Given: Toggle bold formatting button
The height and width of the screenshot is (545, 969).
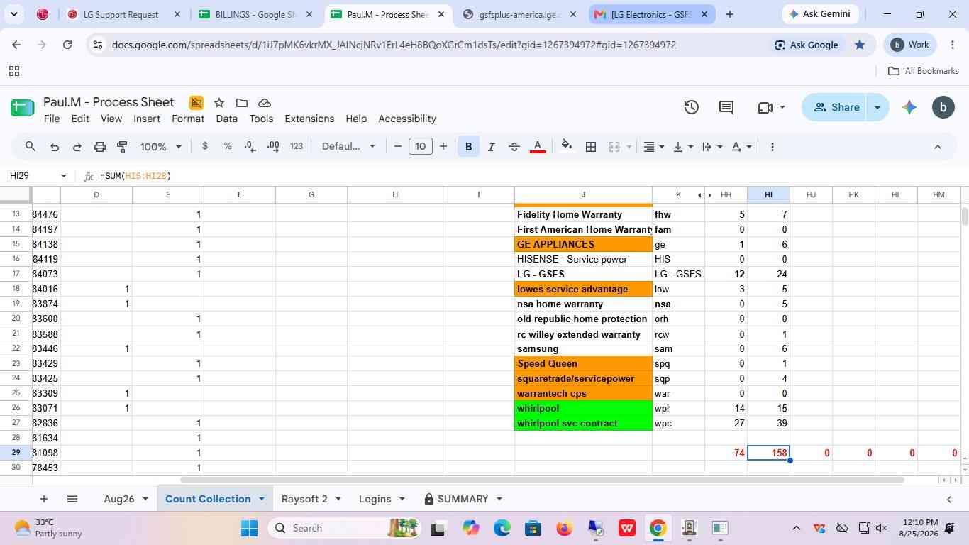Looking at the screenshot, I should 468,147.
